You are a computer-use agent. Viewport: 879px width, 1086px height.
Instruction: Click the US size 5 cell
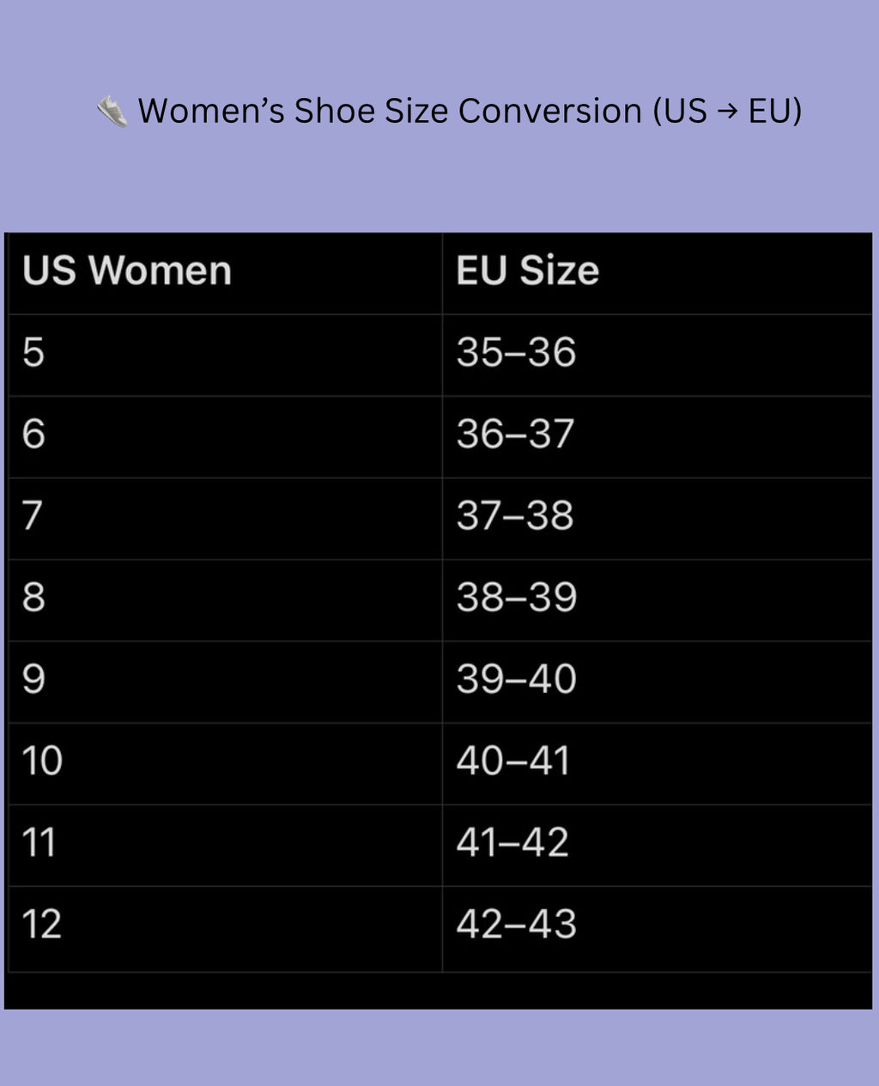pyautogui.click(x=33, y=353)
